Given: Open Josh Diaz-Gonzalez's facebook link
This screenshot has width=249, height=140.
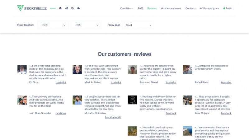Looking at the screenshot, I should 61,113.
